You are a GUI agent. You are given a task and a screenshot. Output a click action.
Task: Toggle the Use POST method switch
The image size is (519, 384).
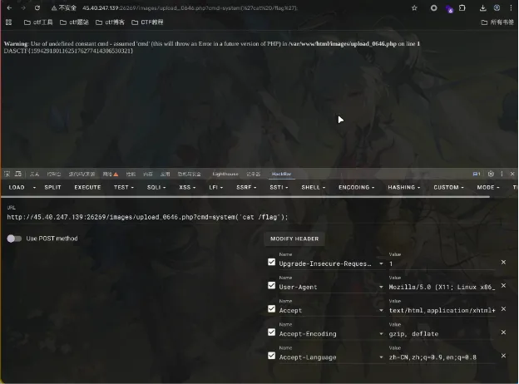coord(14,239)
